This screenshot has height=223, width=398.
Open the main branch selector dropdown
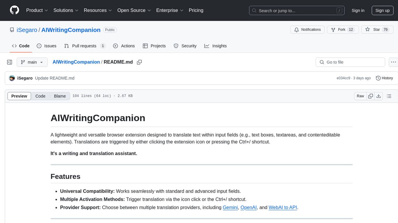[x=32, y=62]
